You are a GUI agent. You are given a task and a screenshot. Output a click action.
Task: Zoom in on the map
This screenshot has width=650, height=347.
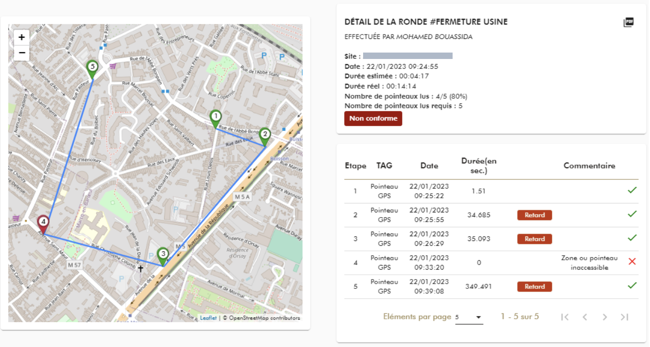pyautogui.click(x=21, y=37)
